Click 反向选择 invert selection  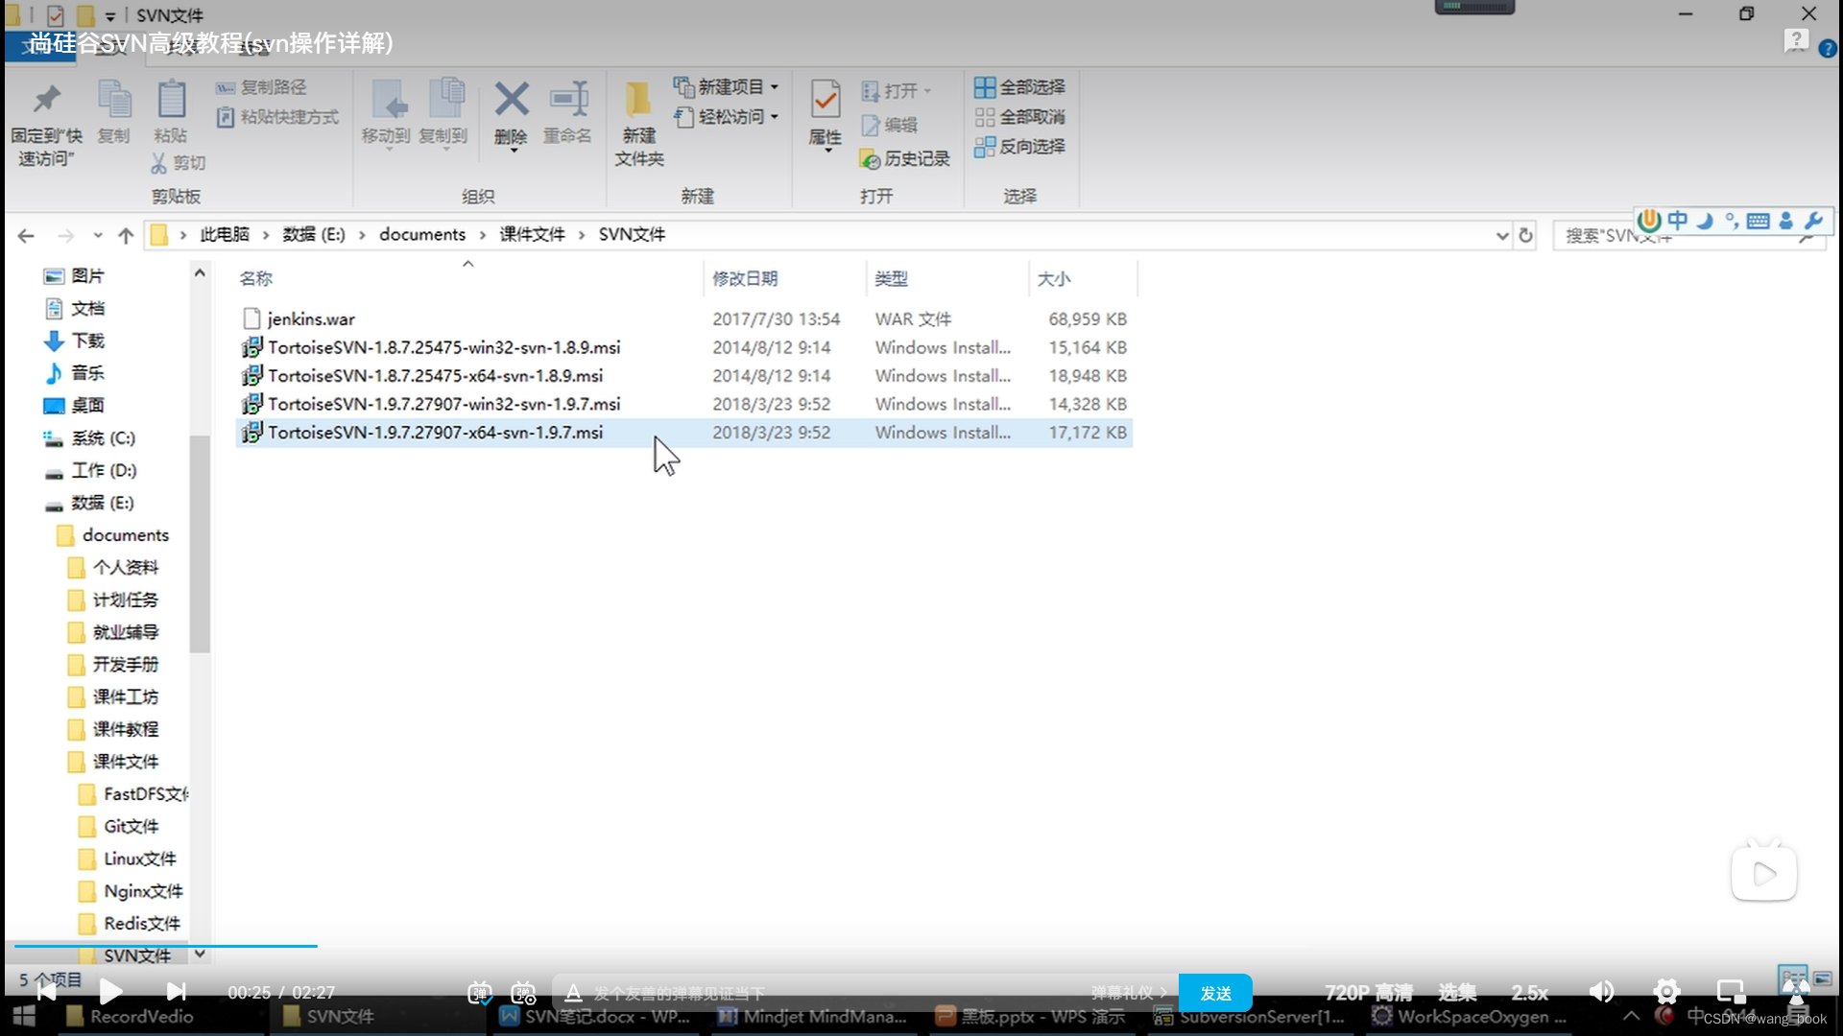[1019, 147]
